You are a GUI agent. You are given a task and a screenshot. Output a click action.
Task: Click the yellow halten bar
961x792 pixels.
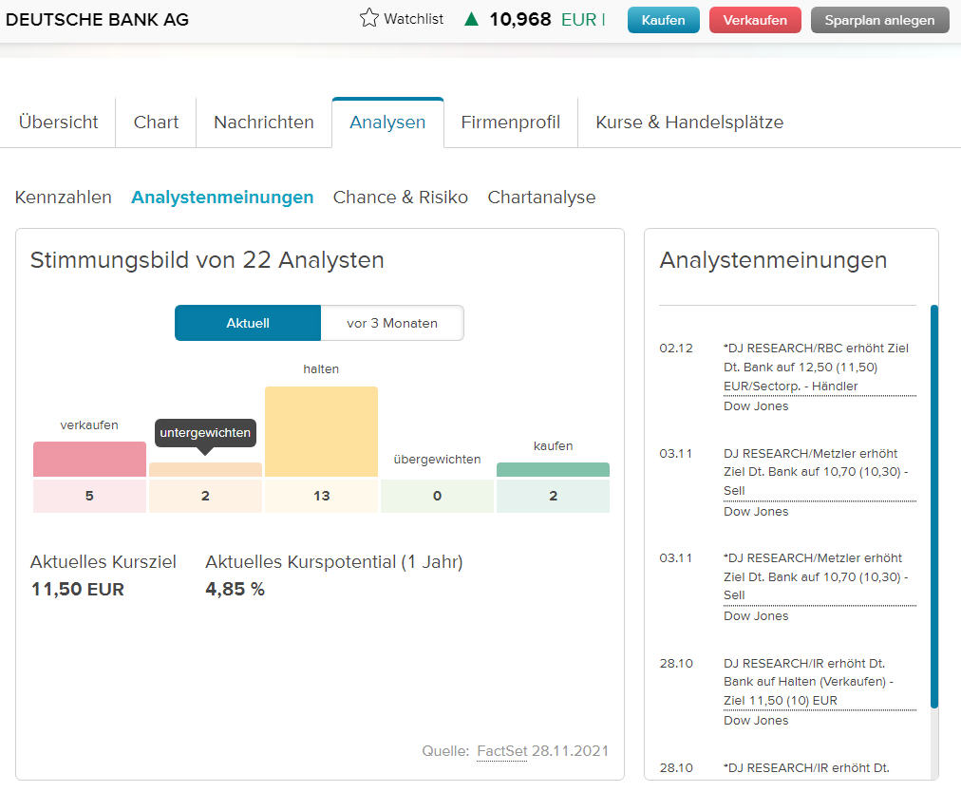click(x=321, y=431)
